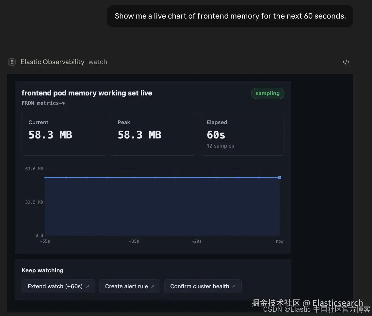Click the first data point on the chart line

(45, 178)
